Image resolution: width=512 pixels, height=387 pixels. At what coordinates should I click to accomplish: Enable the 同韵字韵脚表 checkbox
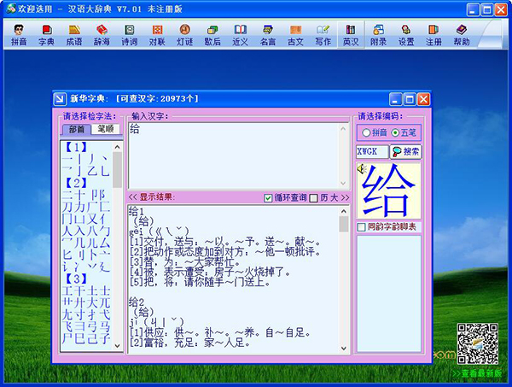(361, 227)
